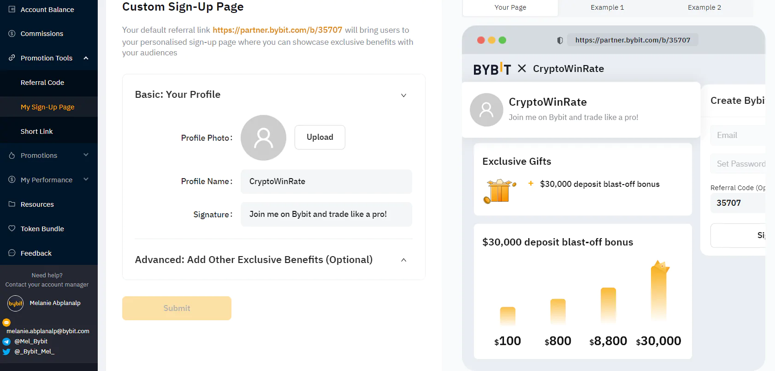This screenshot has height=371, width=775.
Task: Click the preview shield icon beside URL
Action: (560, 40)
